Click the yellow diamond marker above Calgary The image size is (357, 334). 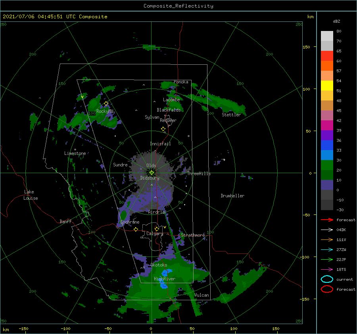coord(157,229)
